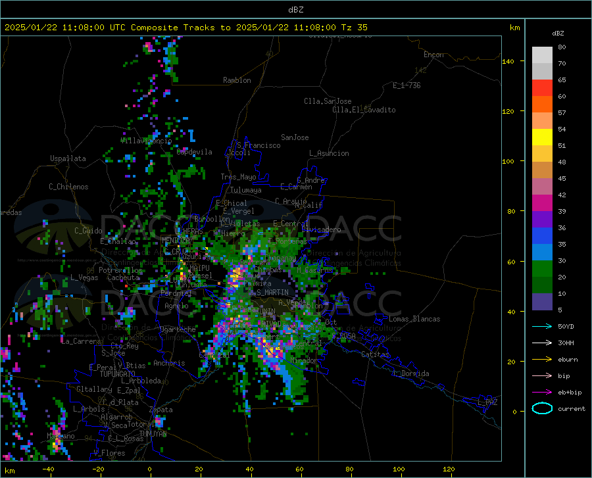Screen dimensions: 592x478
Task: Click the MAIPU map label
Action: click(199, 268)
